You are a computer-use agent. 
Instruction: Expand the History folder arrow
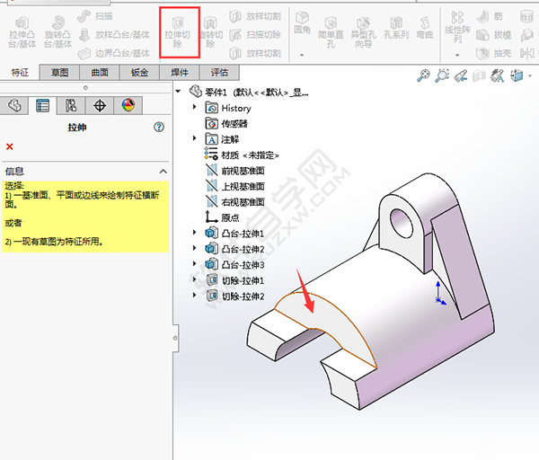tap(195, 107)
